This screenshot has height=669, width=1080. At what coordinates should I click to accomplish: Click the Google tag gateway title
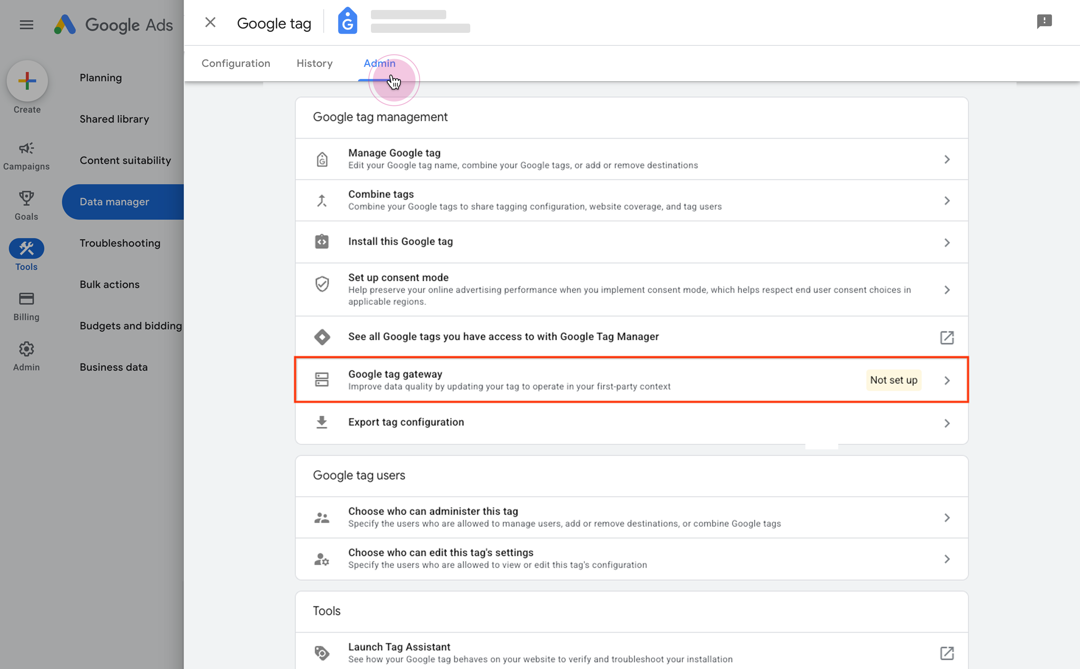click(395, 374)
